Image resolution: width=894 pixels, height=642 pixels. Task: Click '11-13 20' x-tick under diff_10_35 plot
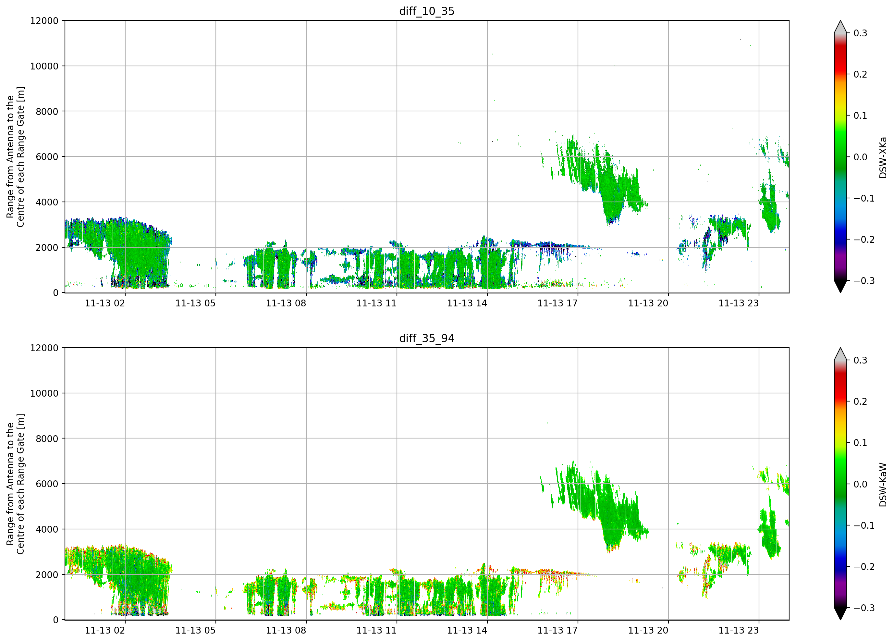648,303
